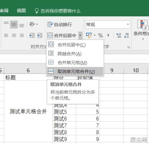This screenshot has width=149, height=144.
Task: Switch to the 视图 ribbon tab
Action: click(x=21, y=10)
